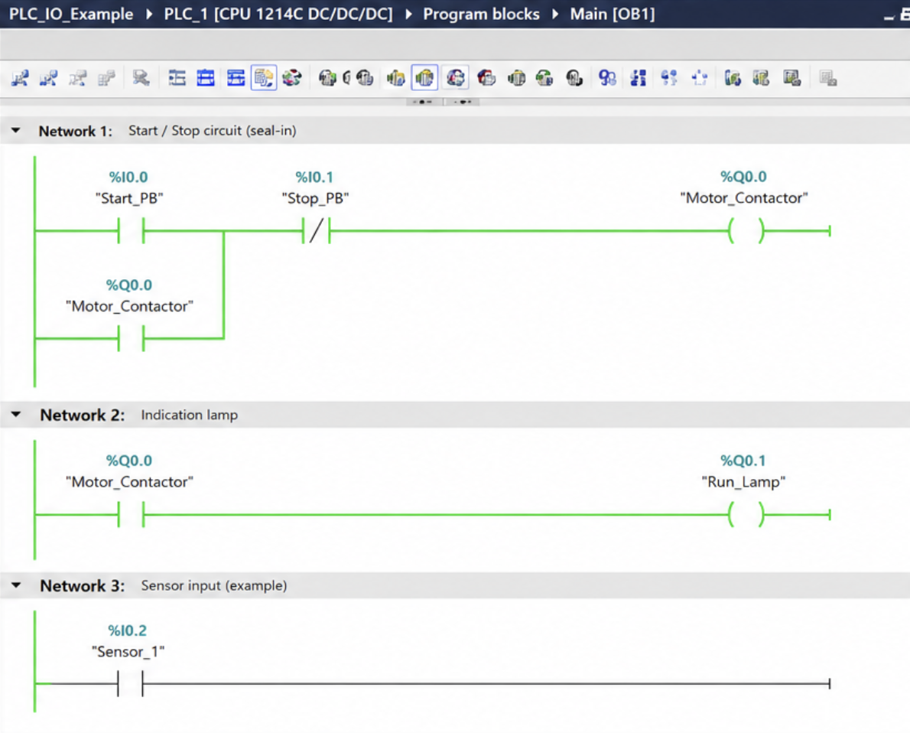Select the Start_PB normally open contact

point(131,230)
